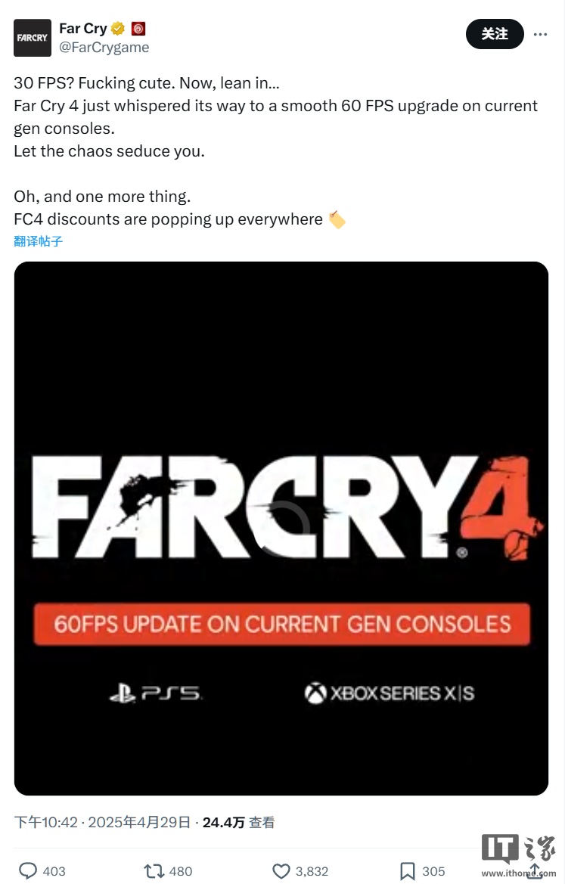The width and height of the screenshot is (565, 884).
Task: Click the 403 replies count
Action: point(54,871)
